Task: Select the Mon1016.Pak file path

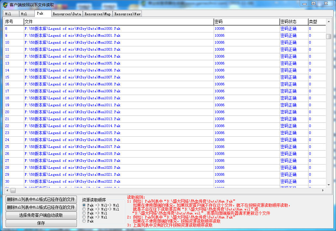Action: coord(73,140)
